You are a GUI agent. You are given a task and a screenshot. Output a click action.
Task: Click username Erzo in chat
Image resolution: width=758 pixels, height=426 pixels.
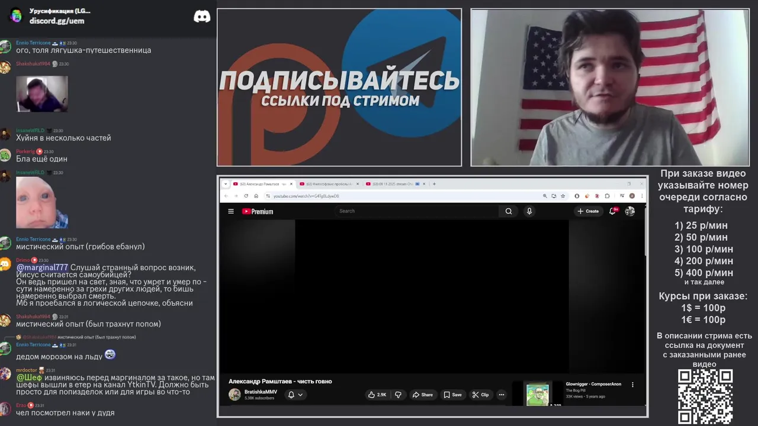coord(21,405)
